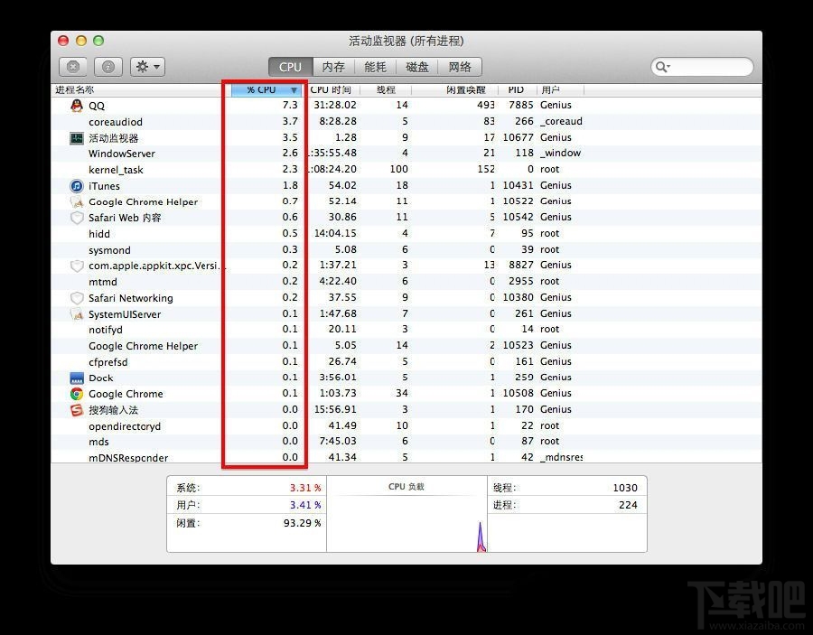The width and height of the screenshot is (813, 635).
Task: Select the sysmond process row
Action: click(406, 249)
